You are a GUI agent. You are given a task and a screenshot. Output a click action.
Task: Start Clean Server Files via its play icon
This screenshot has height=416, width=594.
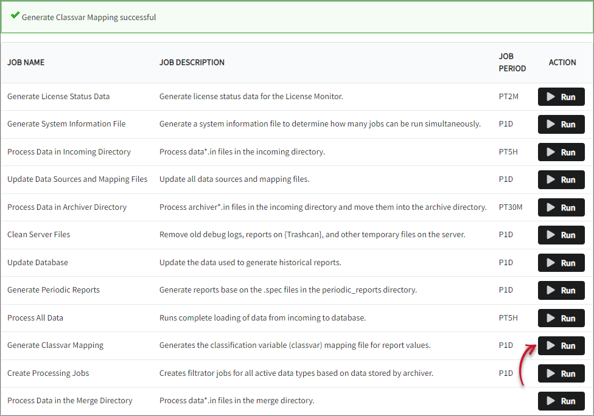click(x=551, y=235)
